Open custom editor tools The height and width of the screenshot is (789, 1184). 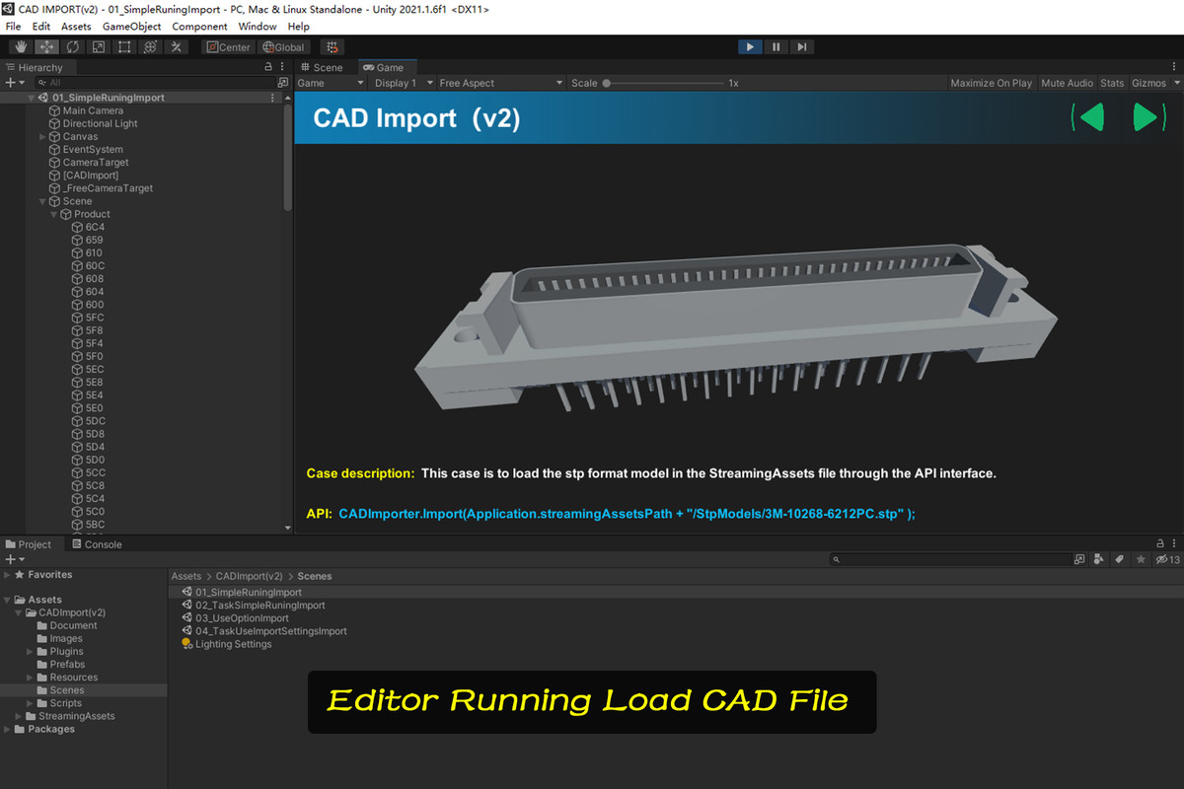click(x=176, y=46)
